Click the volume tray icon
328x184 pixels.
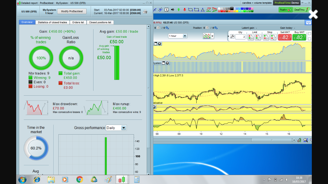pos(286,180)
